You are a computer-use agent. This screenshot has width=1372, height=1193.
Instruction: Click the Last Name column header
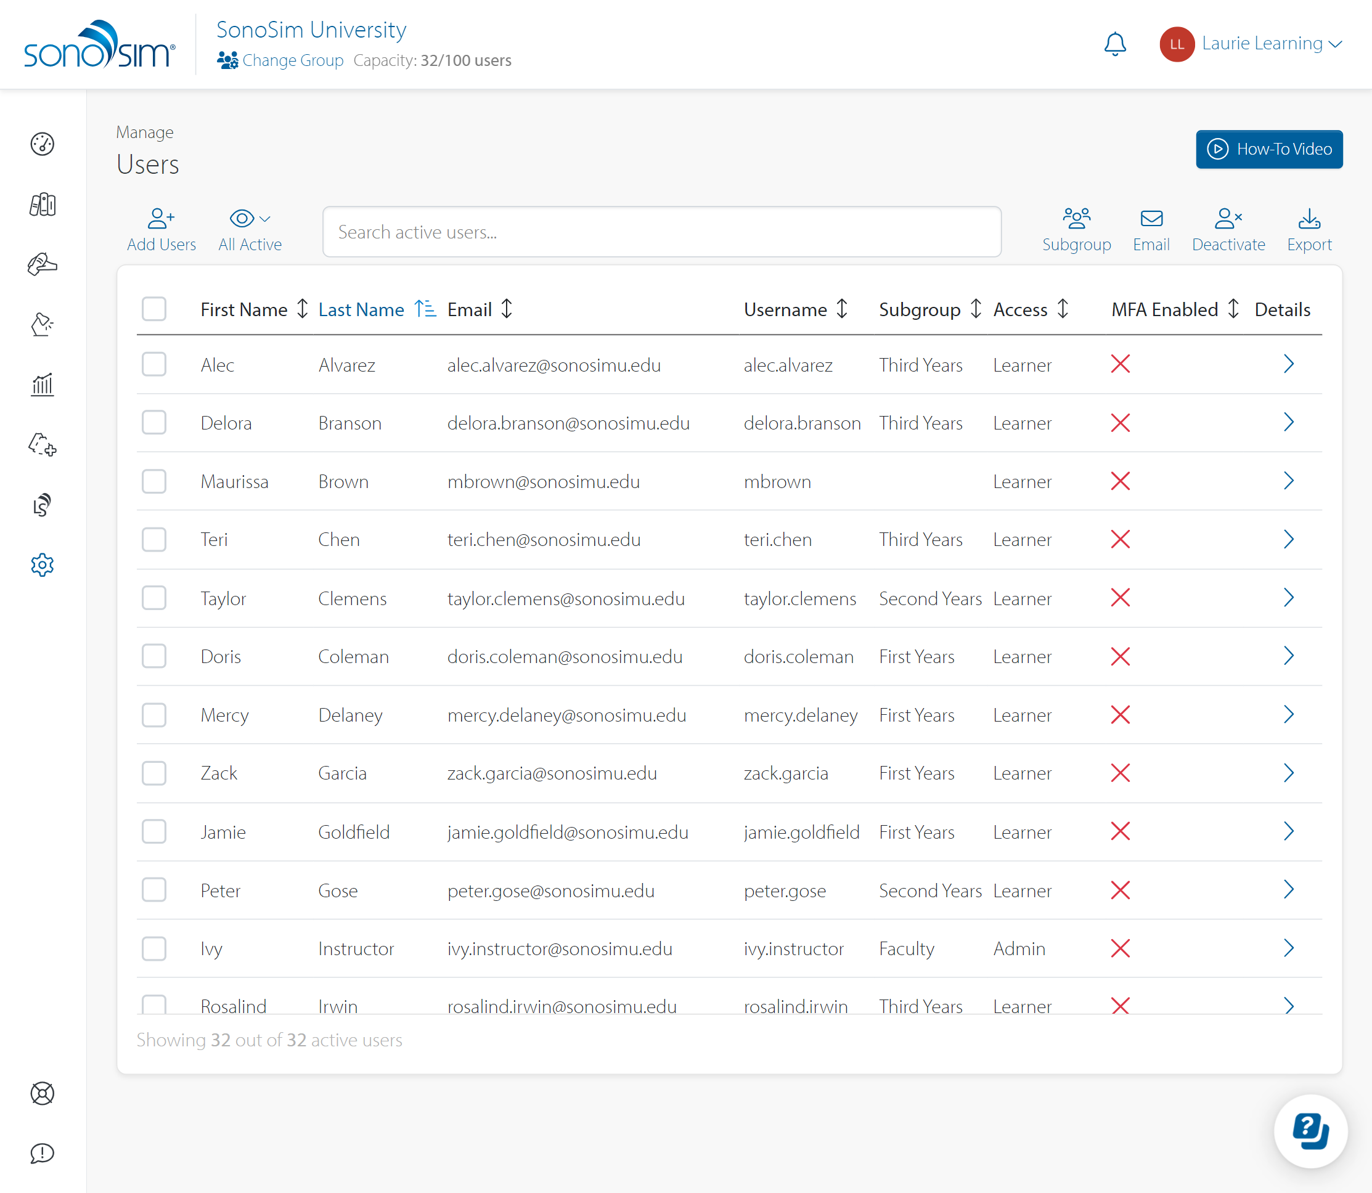pos(361,309)
